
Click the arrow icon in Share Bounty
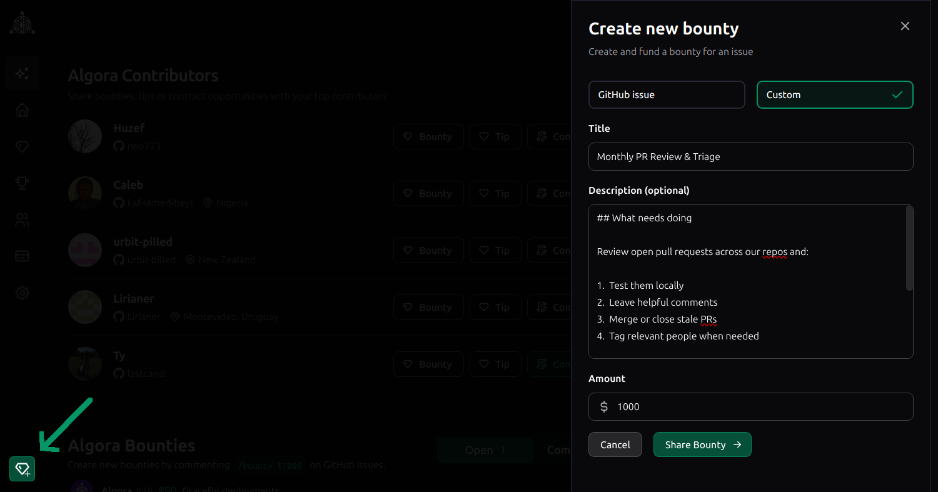pyautogui.click(x=737, y=444)
